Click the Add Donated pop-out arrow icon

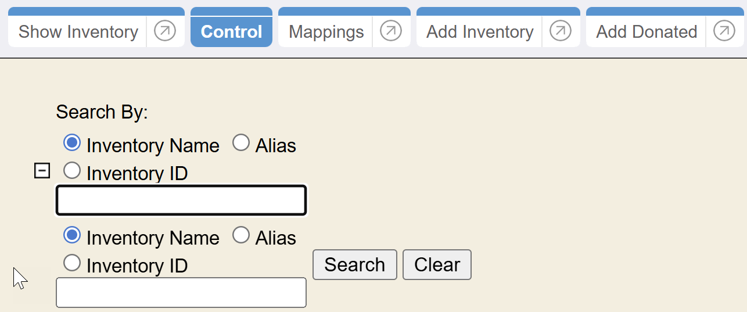[x=724, y=31]
